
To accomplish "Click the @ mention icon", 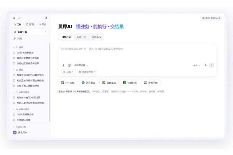I will [x=69, y=65].
